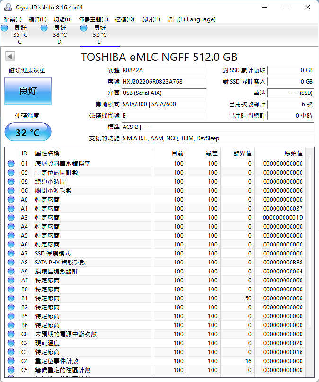Click the 32 °C temperature button

pos(28,132)
